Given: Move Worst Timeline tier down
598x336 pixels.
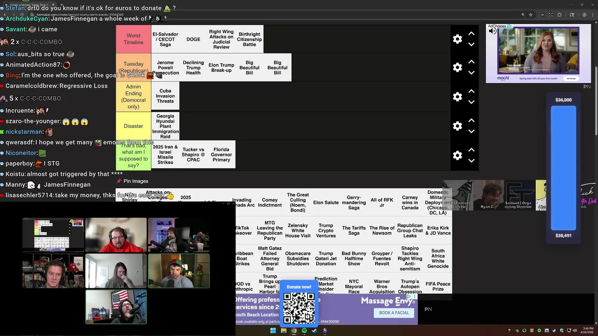Looking at the screenshot, I should click(471, 44).
